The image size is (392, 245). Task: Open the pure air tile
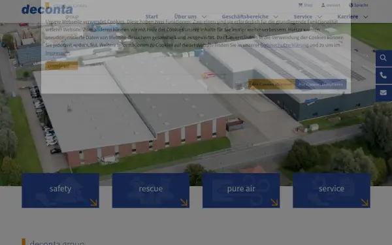click(x=241, y=191)
